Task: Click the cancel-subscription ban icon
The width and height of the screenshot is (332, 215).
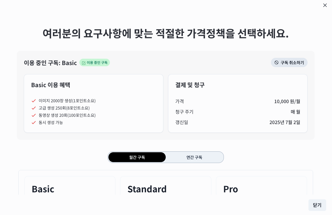Action: pyautogui.click(x=276, y=62)
